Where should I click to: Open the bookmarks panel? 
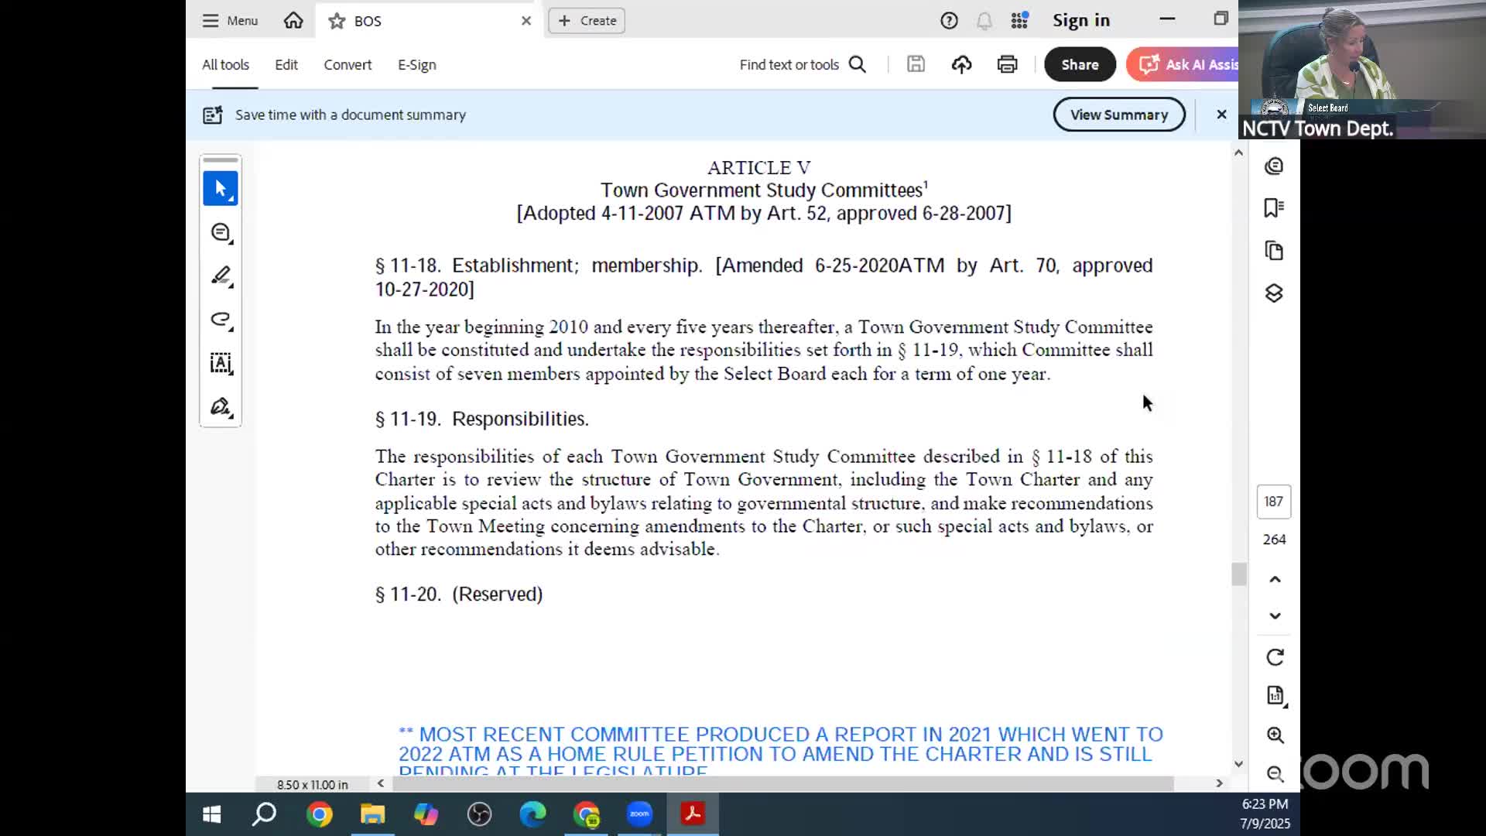coord(1274,208)
